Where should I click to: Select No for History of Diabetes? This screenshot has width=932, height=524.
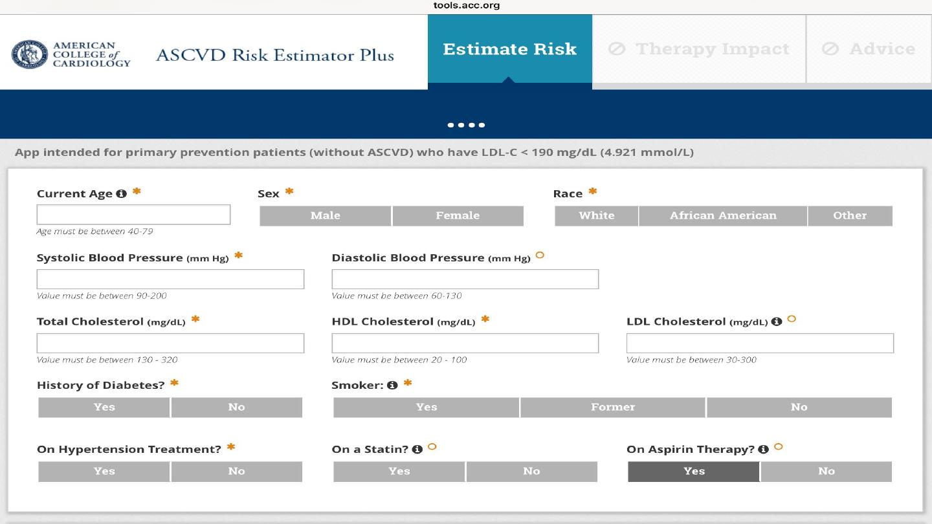(x=237, y=408)
